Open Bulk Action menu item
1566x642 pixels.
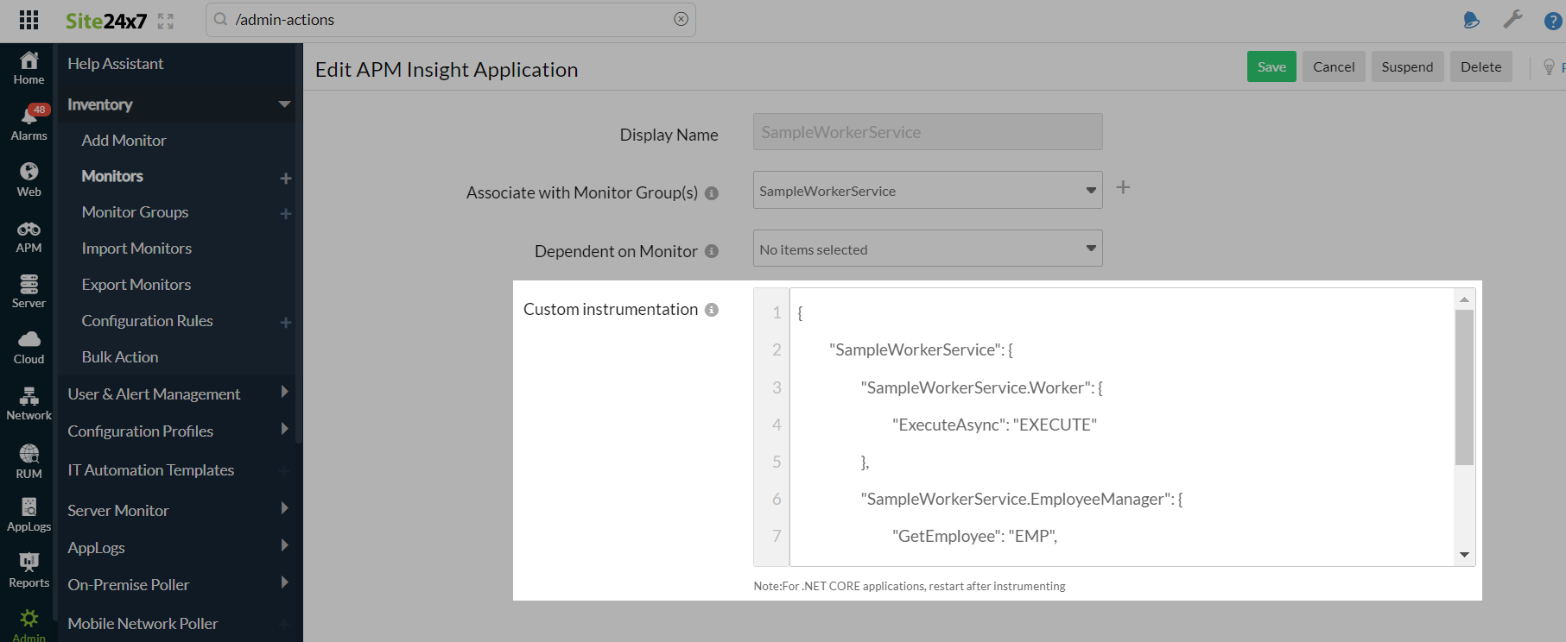point(120,357)
